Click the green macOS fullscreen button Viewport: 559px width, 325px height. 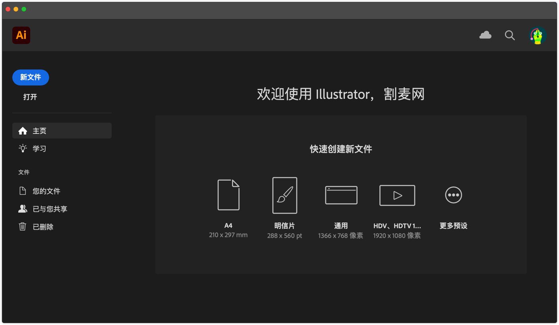click(24, 9)
